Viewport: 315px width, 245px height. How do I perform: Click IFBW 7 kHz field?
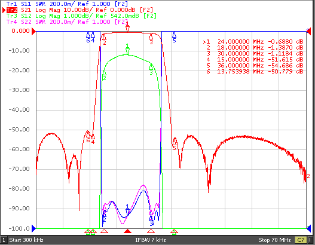point(151,240)
